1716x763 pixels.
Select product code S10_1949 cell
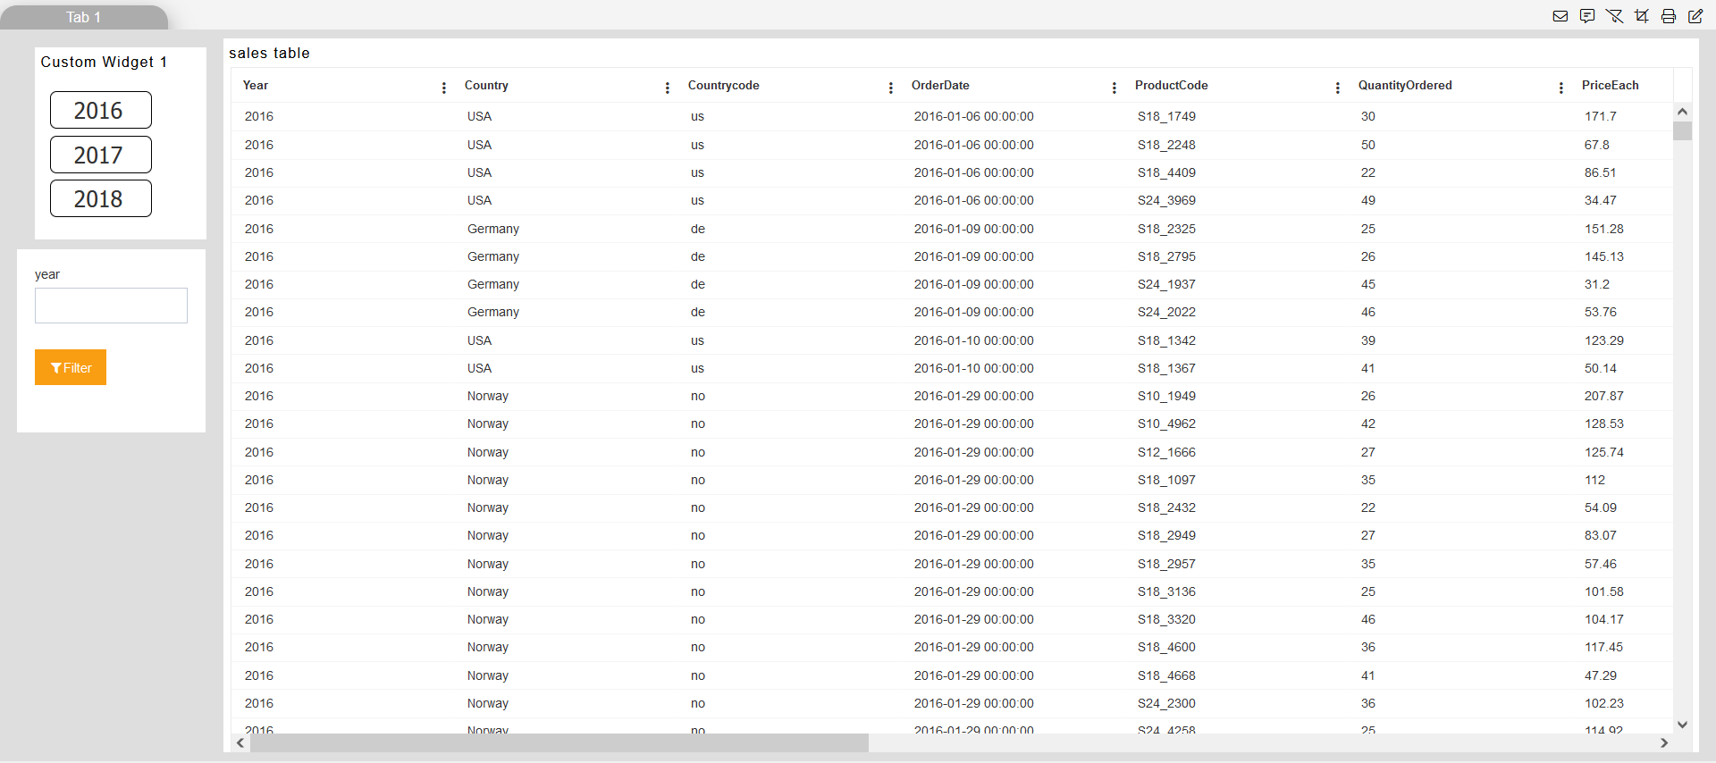[x=1166, y=396]
